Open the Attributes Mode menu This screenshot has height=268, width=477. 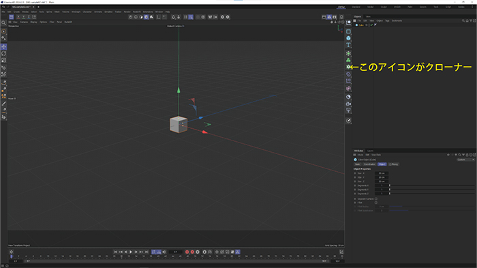360,155
